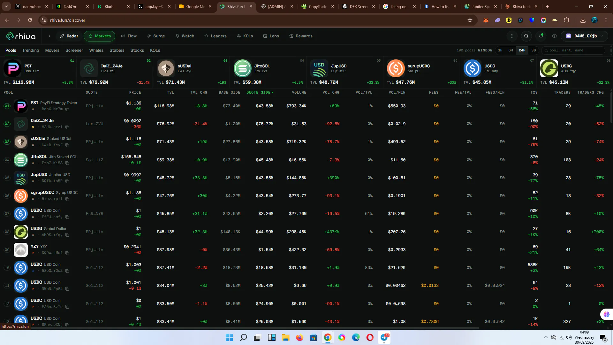Viewport: 613px width, 345px height.
Task: Open the browser downloads icon
Action: pyautogui.click(x=583, y=20)
